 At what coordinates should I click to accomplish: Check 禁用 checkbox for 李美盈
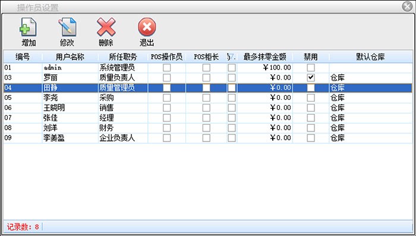click(311, 138)
